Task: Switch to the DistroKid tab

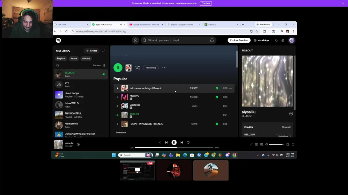Action: (221, 24)
